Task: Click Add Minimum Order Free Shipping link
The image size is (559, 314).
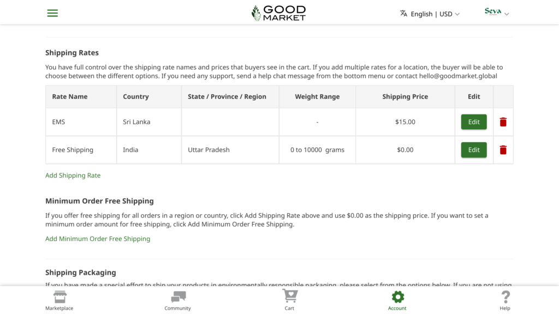Action: 98,239
